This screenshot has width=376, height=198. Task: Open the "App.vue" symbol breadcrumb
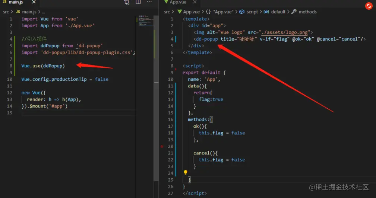pos(223,12)
